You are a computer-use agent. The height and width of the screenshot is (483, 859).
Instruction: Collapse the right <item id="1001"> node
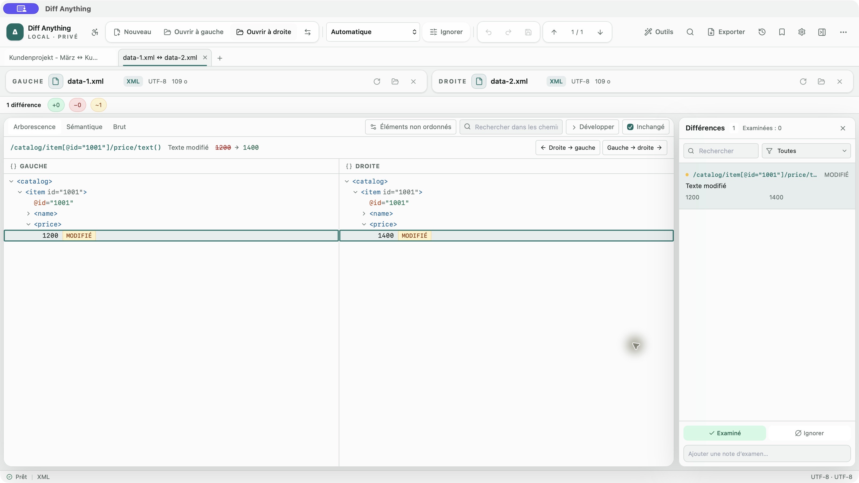coord(355,192)
